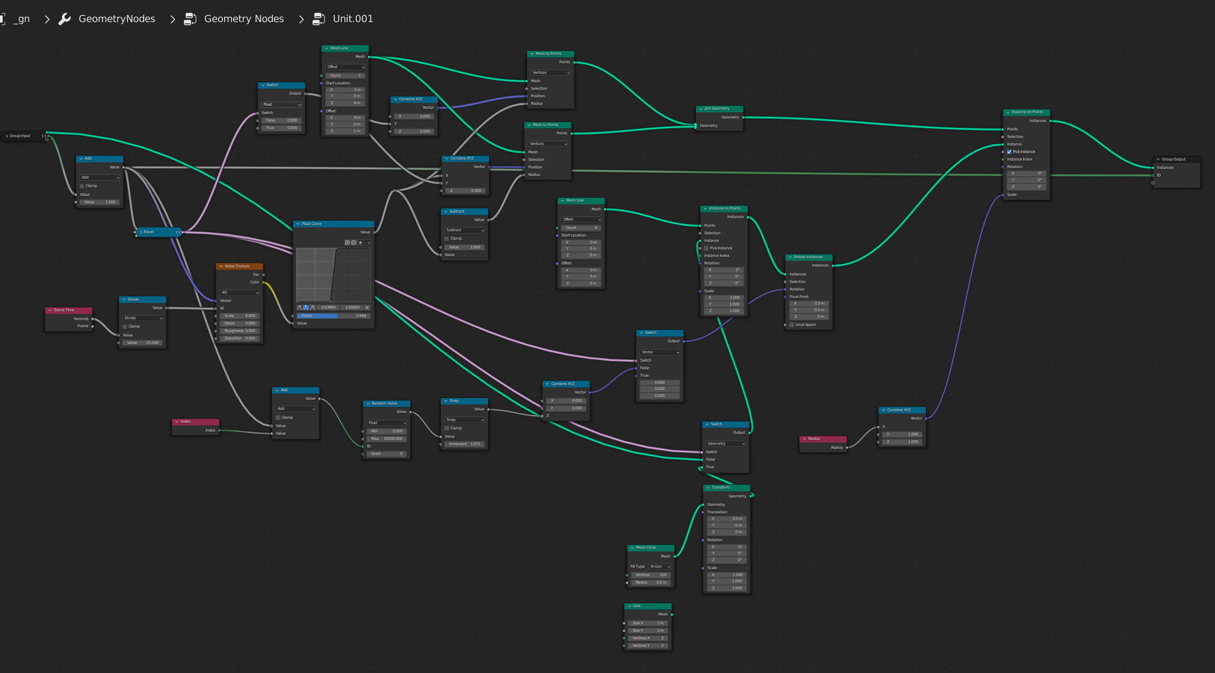
Task: Toggle the Float Curve clipping options dot icon
Action: coord(361,242)
